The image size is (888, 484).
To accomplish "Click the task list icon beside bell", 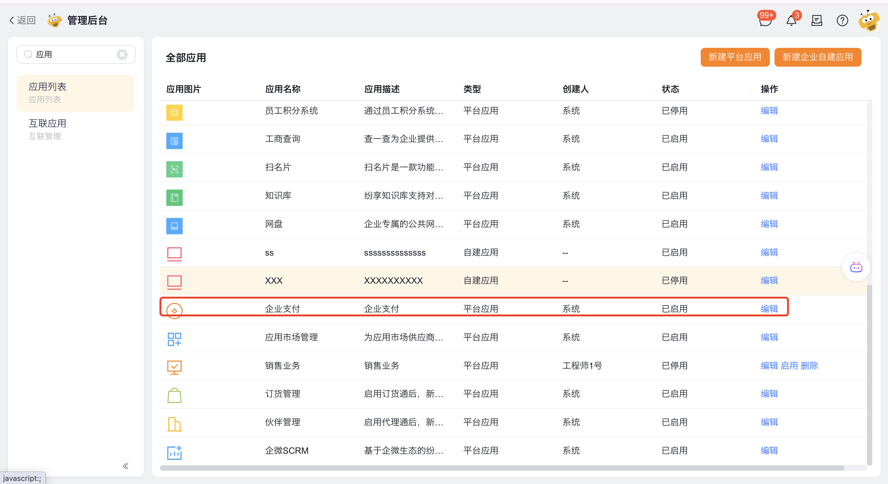I will (817, 21).
